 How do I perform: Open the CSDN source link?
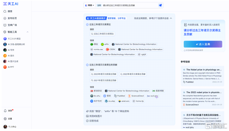tap(111, 49)
